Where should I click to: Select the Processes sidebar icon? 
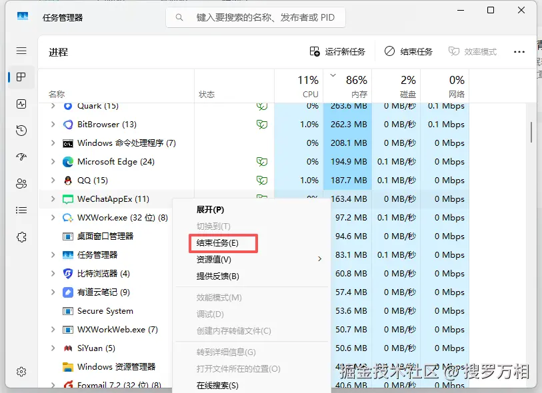click(21, 77)
